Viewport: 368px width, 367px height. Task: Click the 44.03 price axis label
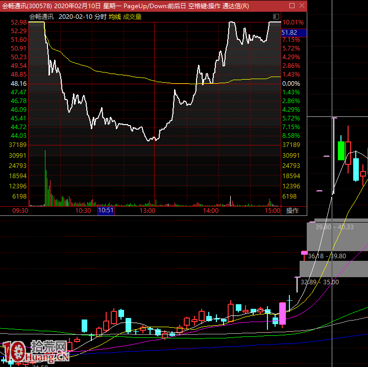[x=19, y=136]
